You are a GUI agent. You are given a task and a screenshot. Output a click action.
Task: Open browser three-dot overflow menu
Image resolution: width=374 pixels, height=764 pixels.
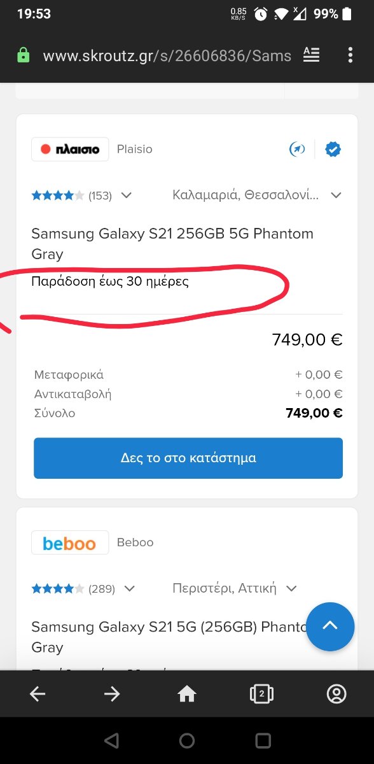point(350,55)
